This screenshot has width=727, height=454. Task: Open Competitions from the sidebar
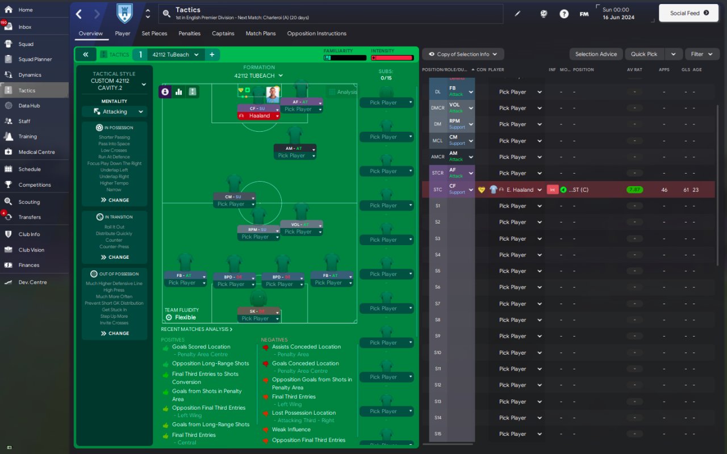click(34, 184)
